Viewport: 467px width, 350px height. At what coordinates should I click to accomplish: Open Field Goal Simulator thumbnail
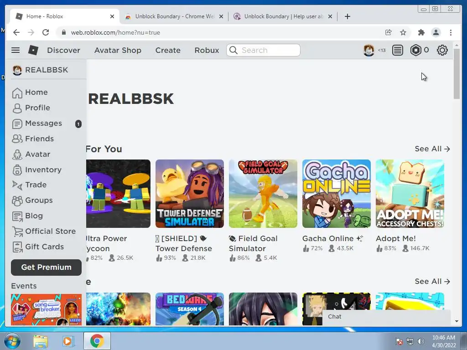coord(263,194)
